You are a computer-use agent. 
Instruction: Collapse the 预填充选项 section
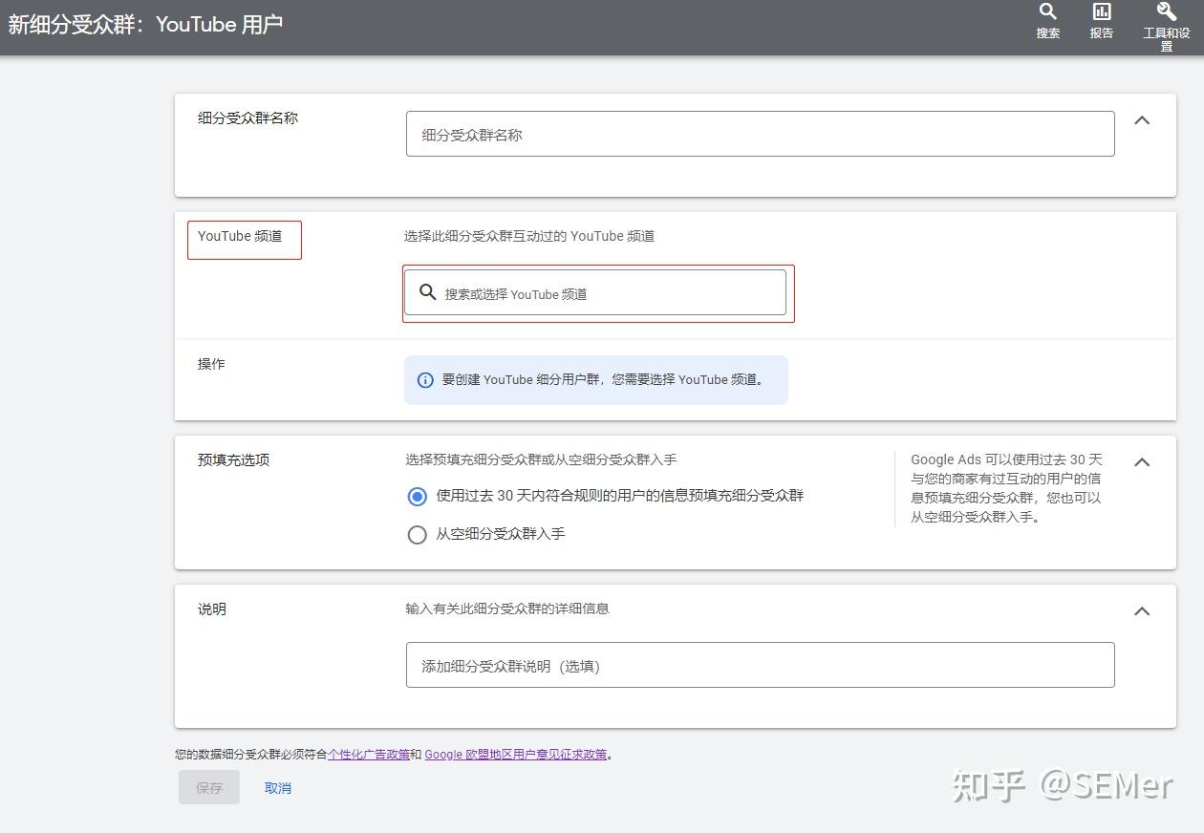[x=1142, y=461]
